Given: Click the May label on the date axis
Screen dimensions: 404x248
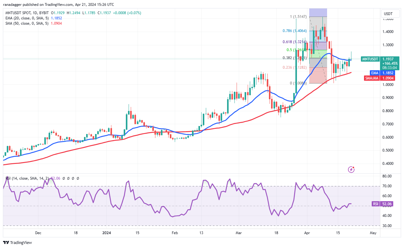Looking at the screenshot, I should (x=373, y=233).
